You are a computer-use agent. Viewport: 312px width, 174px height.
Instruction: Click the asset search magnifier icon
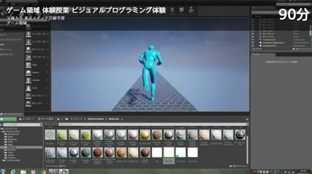(x=247, y=125)
